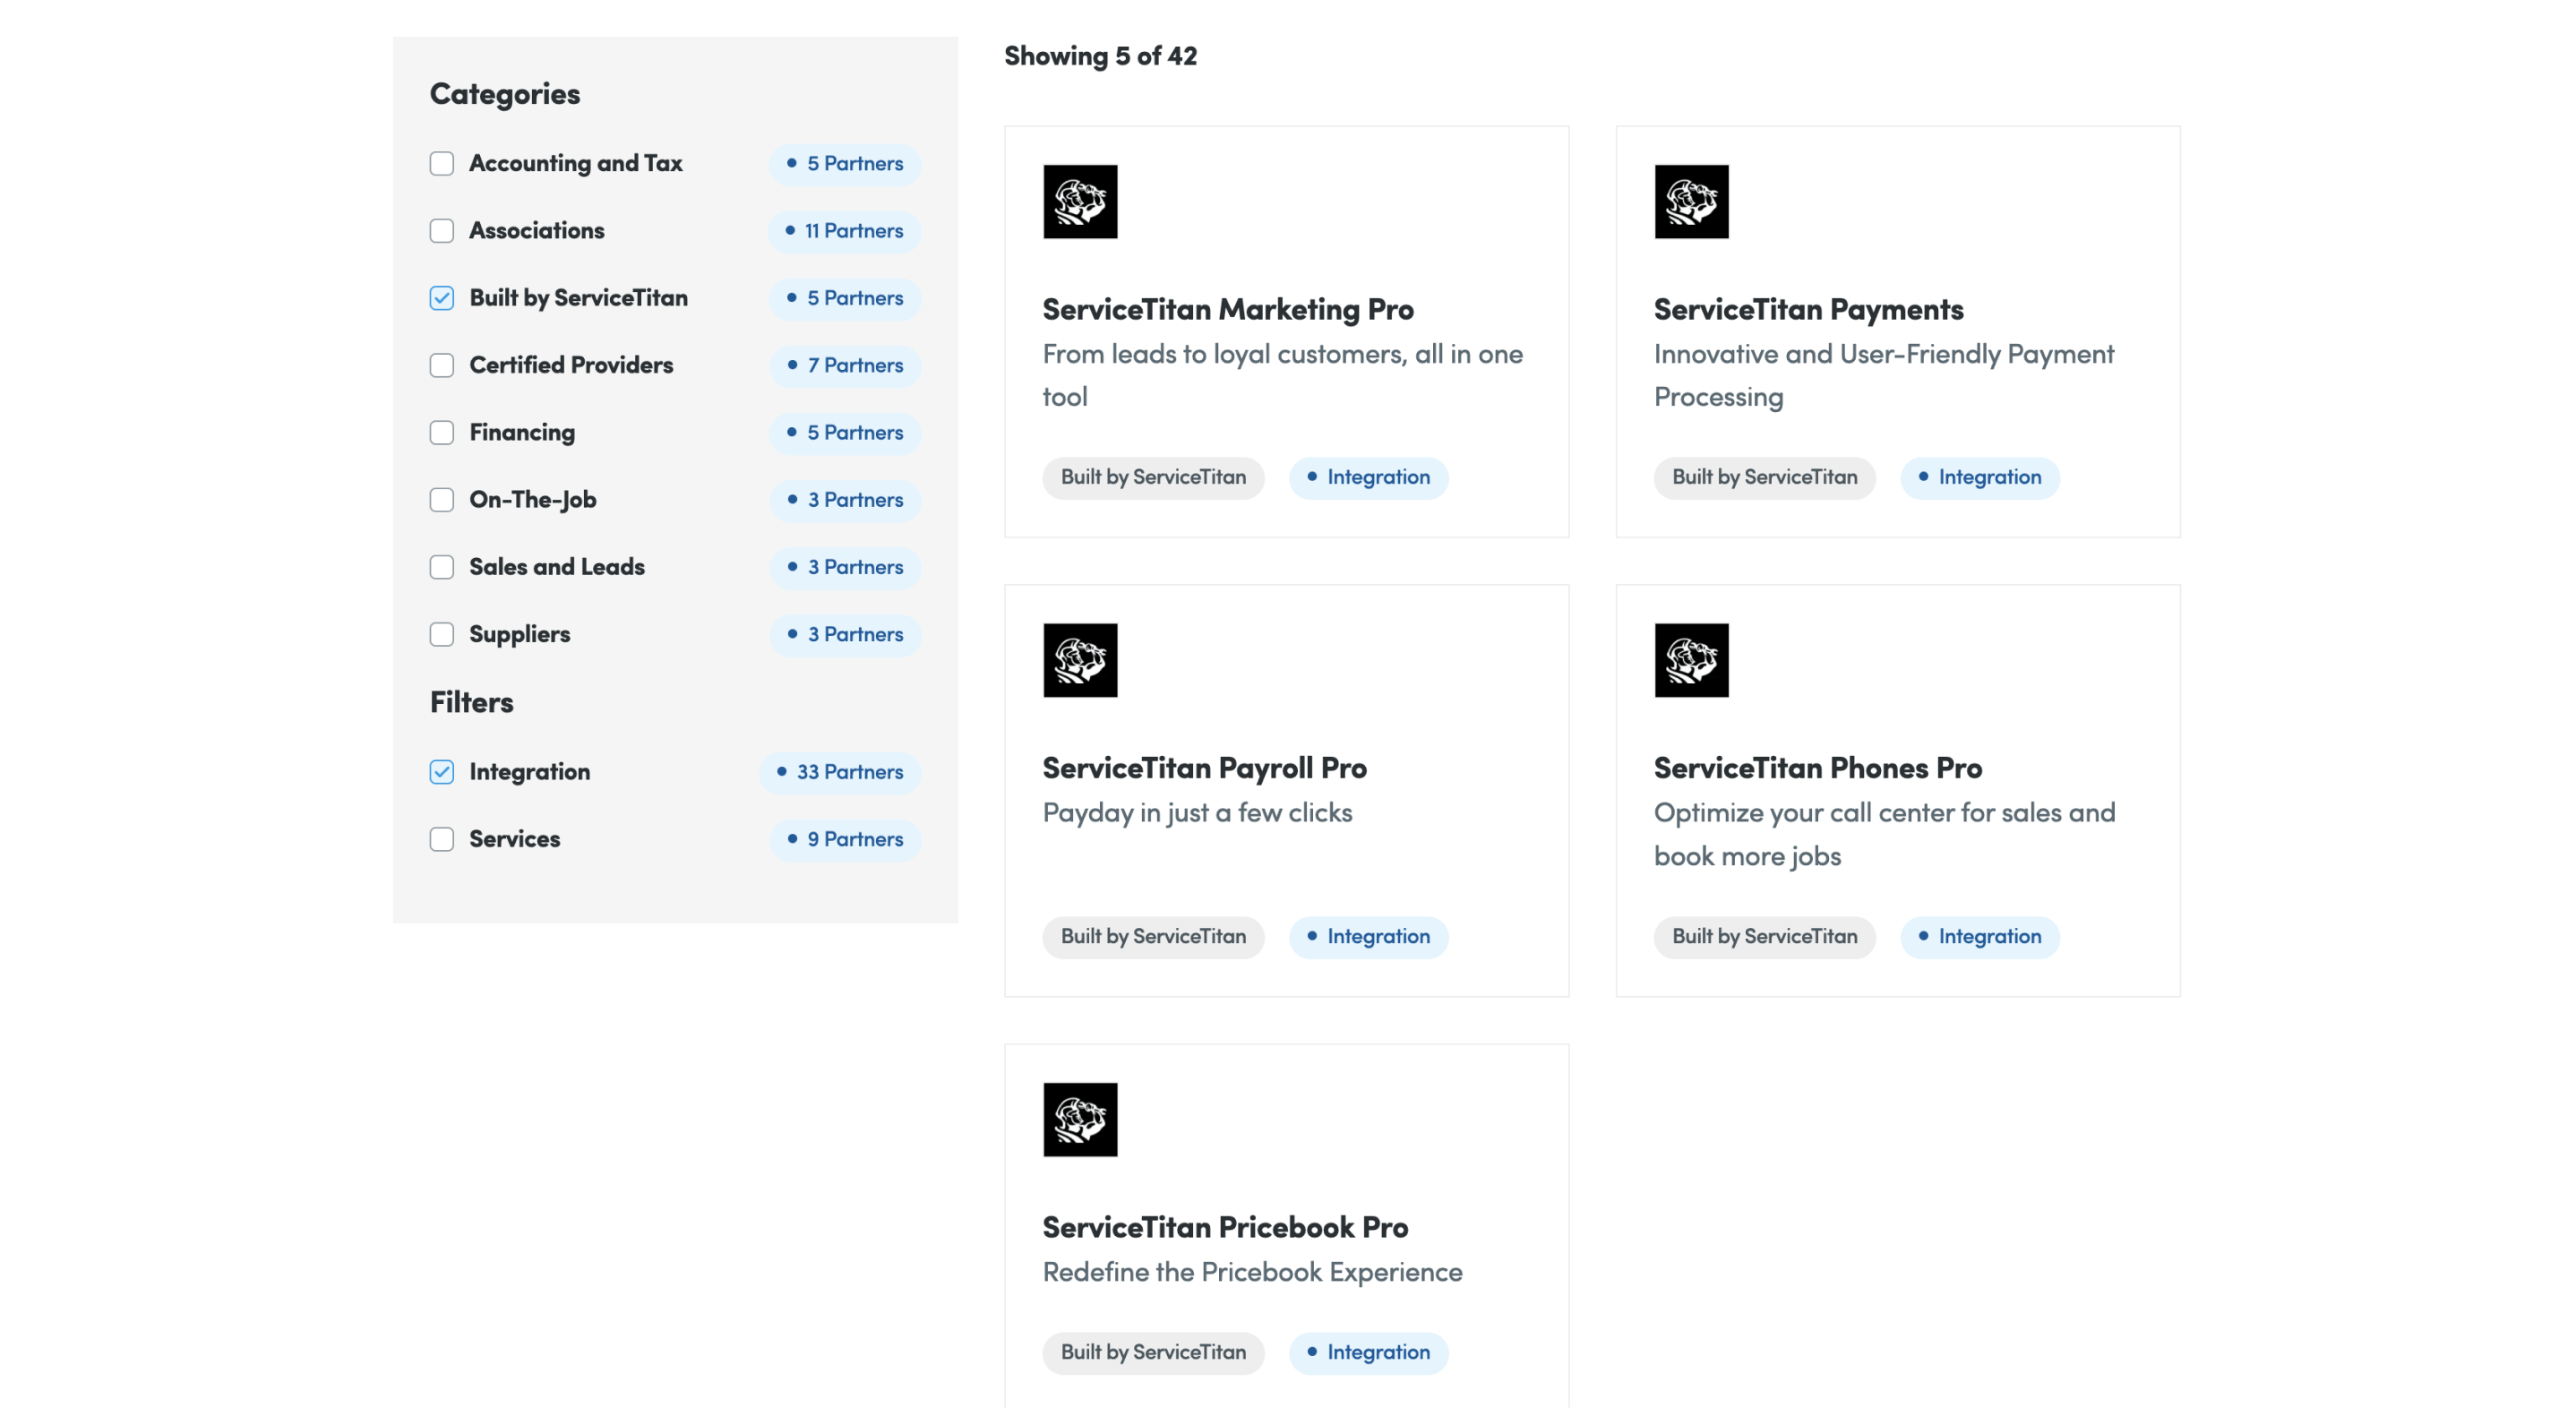Screen dimensions: 2576x1408
Task: Click 'Payday in just a few clicks' description
Action: [1197, 813]
